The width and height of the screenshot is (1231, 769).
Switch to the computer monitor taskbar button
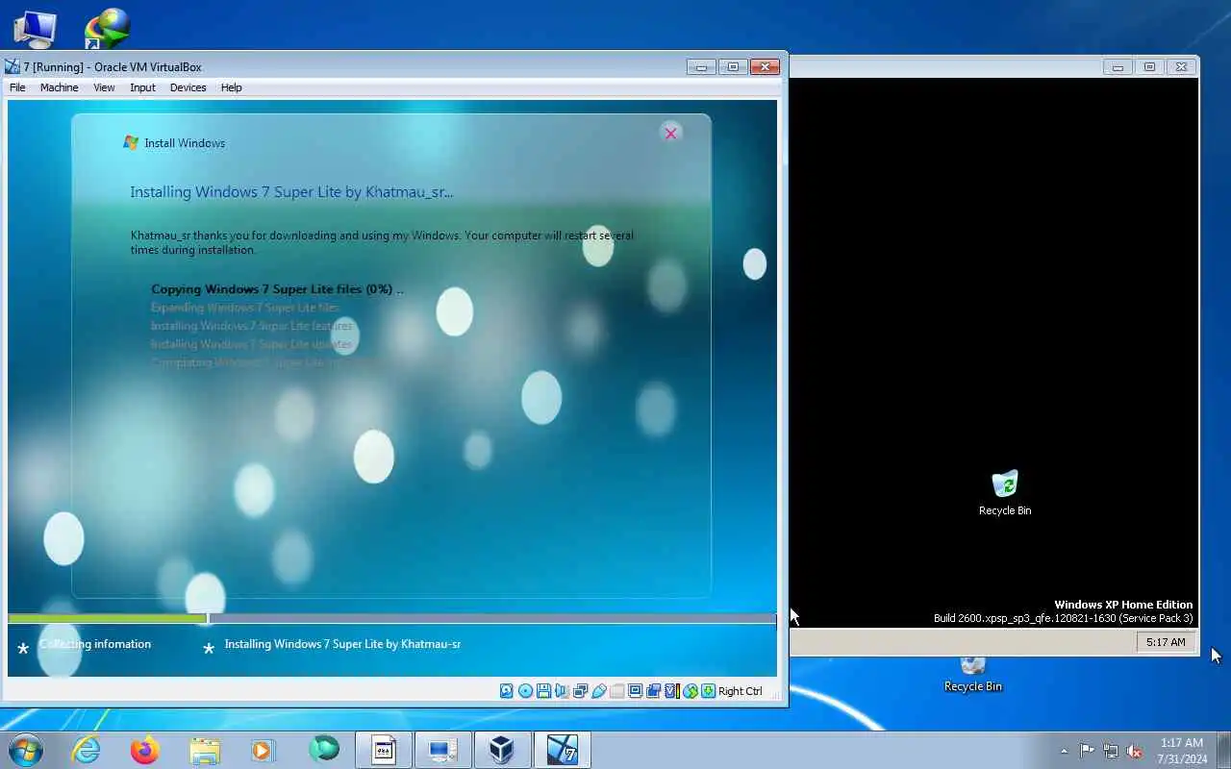(x=442, y=750)
